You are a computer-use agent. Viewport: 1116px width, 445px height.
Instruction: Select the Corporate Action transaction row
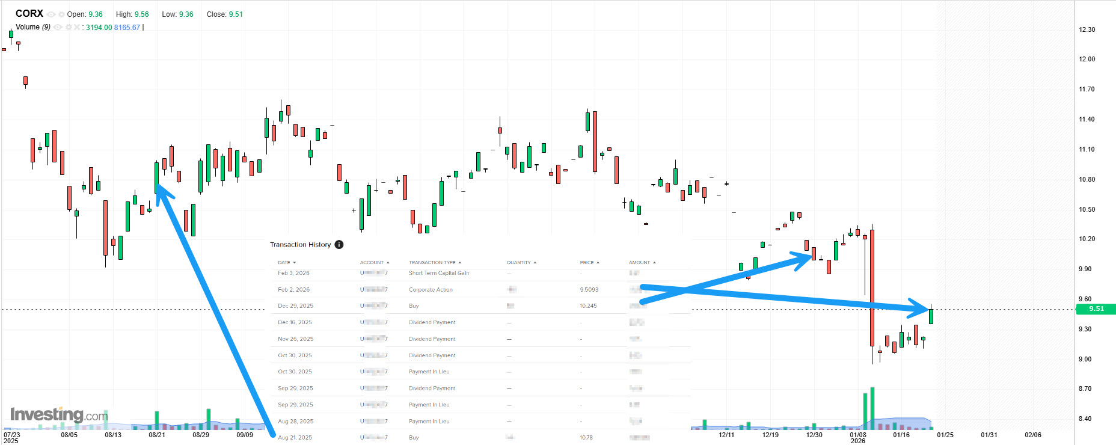(431, 290)
